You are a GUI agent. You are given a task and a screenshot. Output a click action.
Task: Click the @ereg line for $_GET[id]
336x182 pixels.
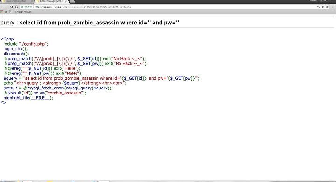pos(42,68)
